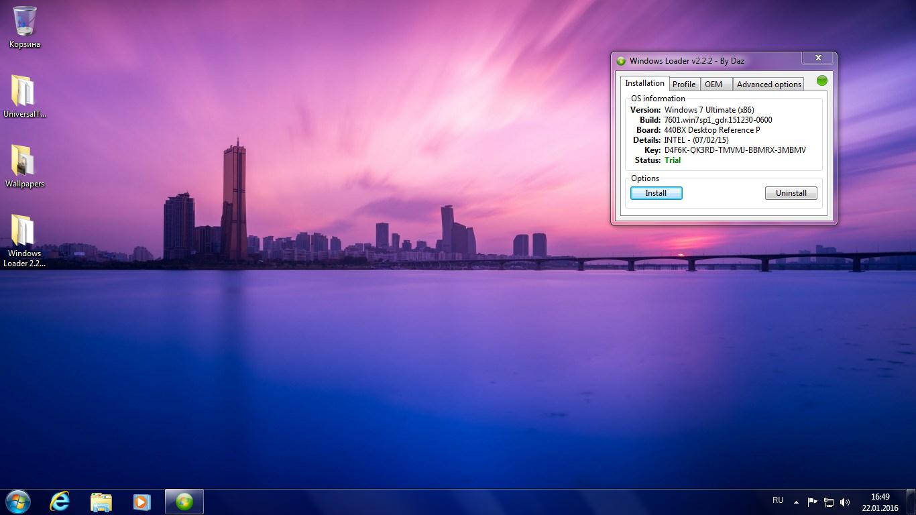Click the INTEL - (07/02/15) details text
This screenshot has height=515, width=916.
tap(696, 140)
